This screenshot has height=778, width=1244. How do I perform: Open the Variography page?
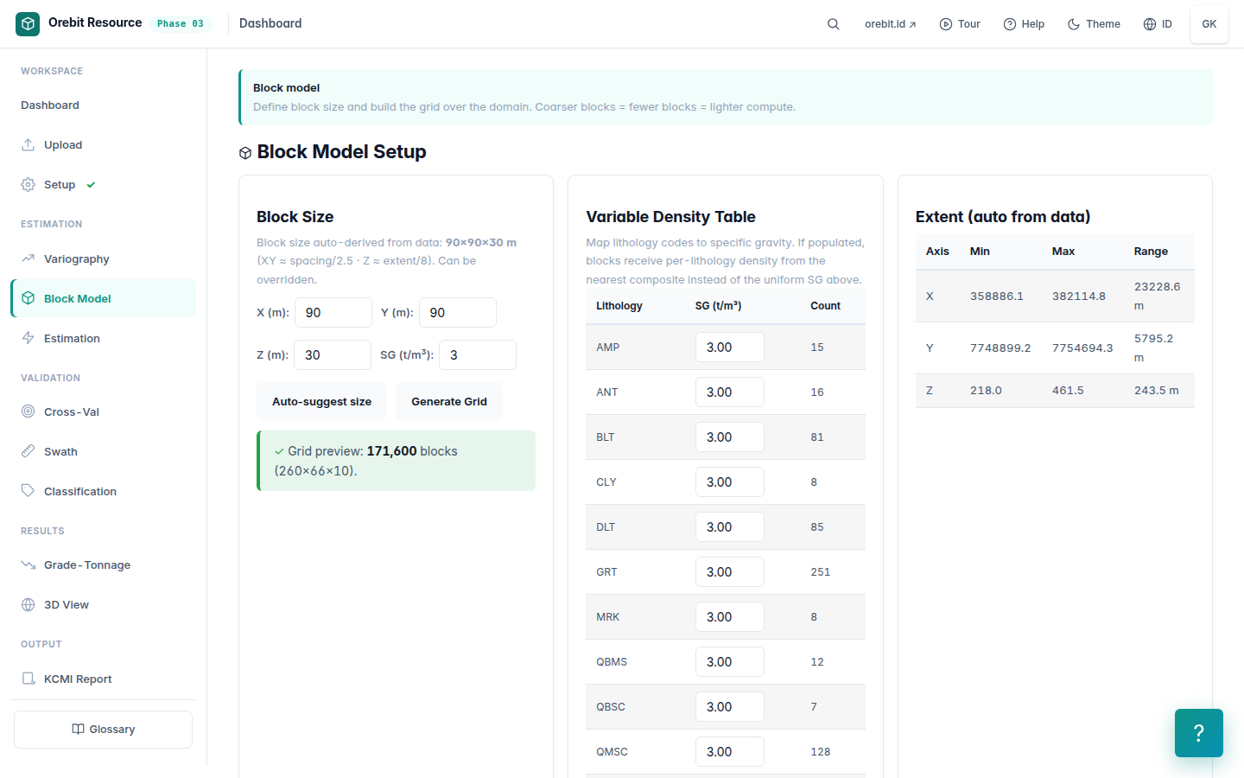tap(103, 259)
